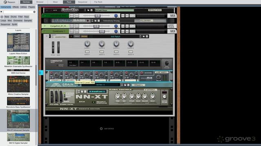Click the CongaFast channel pan knob
This screenshot has height=146, width=261.
coord(116,26)
